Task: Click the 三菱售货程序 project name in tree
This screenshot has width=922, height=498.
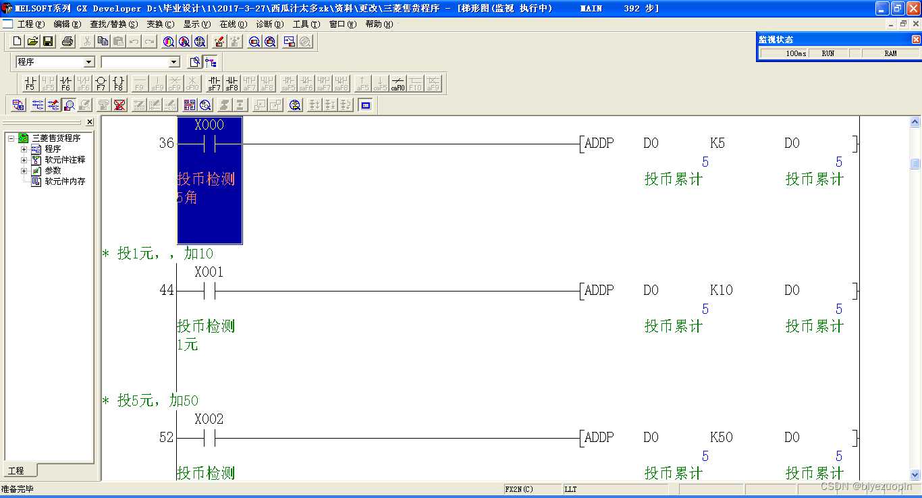Action: point(56,138)
